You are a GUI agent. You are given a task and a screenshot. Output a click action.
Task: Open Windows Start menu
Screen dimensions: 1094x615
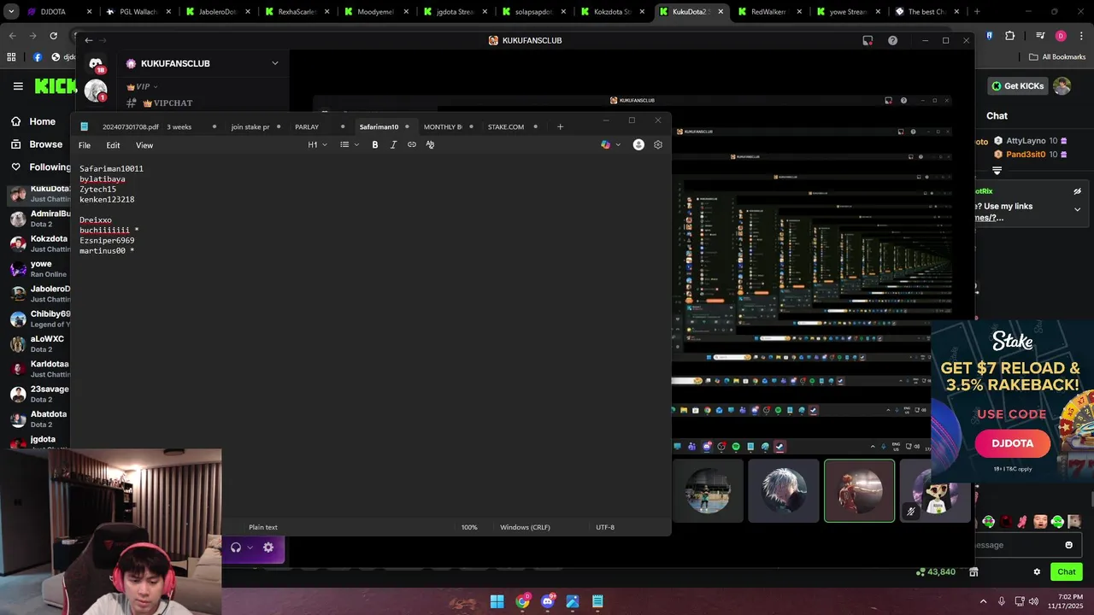click(x=497, y=601)
